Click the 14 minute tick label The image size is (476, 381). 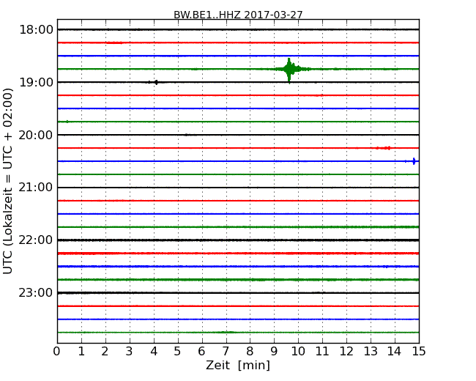tap(395, 351)
